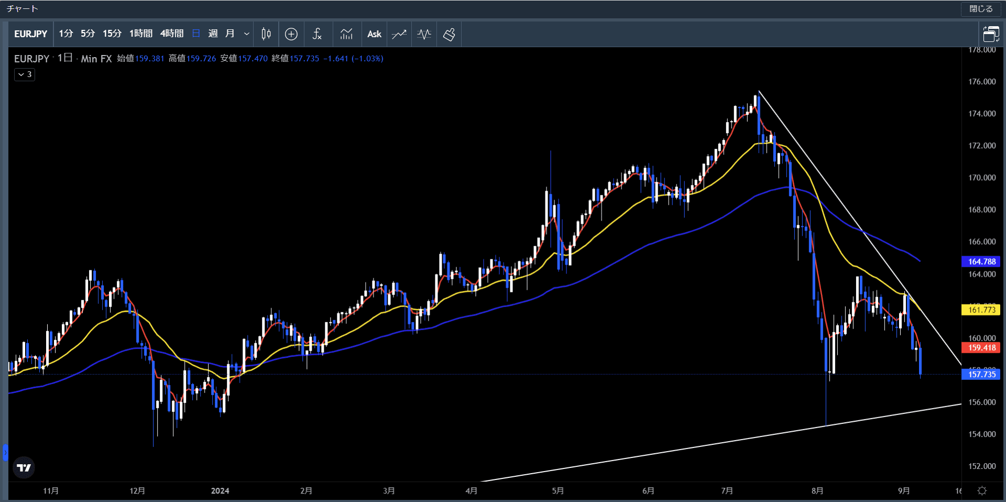
Task: Click the compare/add symbol plus icon
Action: pos(291,34)
